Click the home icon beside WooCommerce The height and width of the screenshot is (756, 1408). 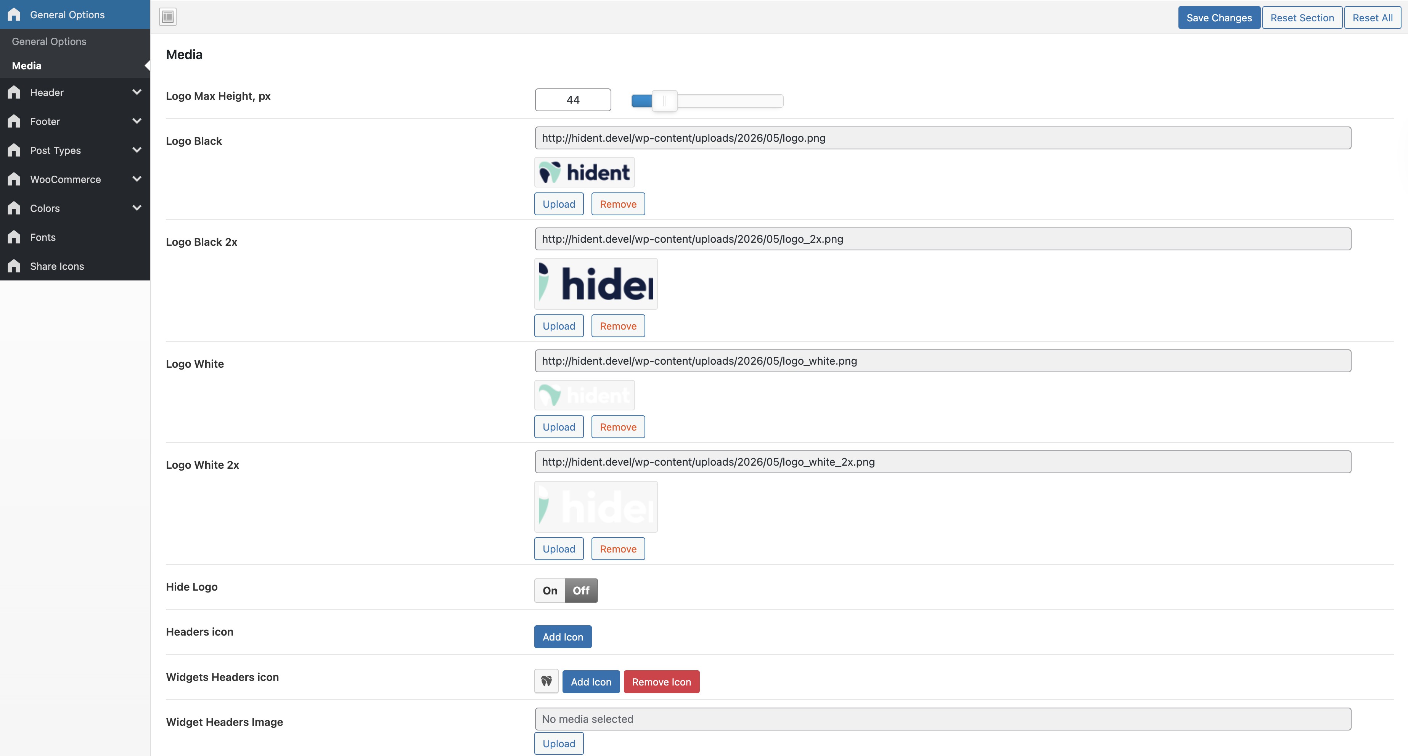[14, 179]
